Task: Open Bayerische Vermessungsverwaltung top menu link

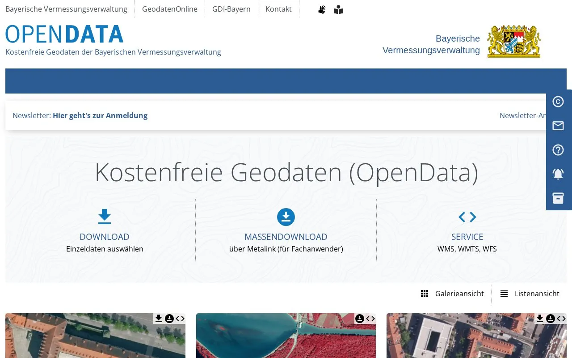Action: (x=66, y=9)
